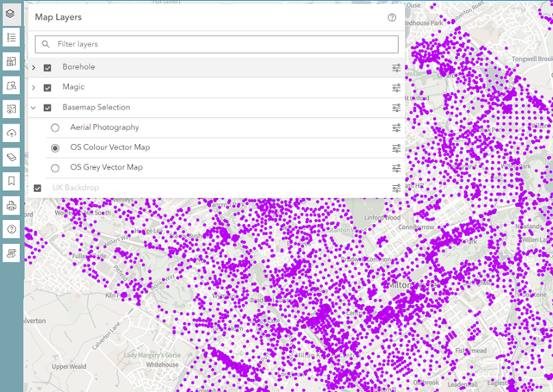Open the map view eye icon tool
Image resolution: width=553 pixels, height=392 pixels.
click(11, 109)
